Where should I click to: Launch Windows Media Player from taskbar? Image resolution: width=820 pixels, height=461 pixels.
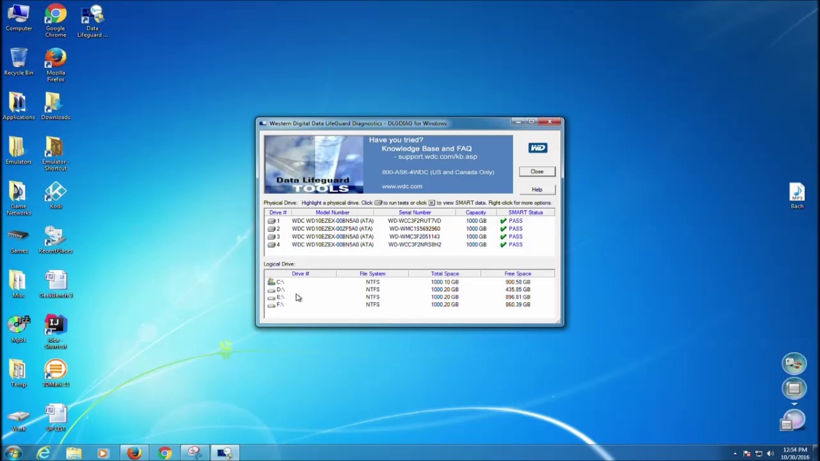(x=103, y=453)
